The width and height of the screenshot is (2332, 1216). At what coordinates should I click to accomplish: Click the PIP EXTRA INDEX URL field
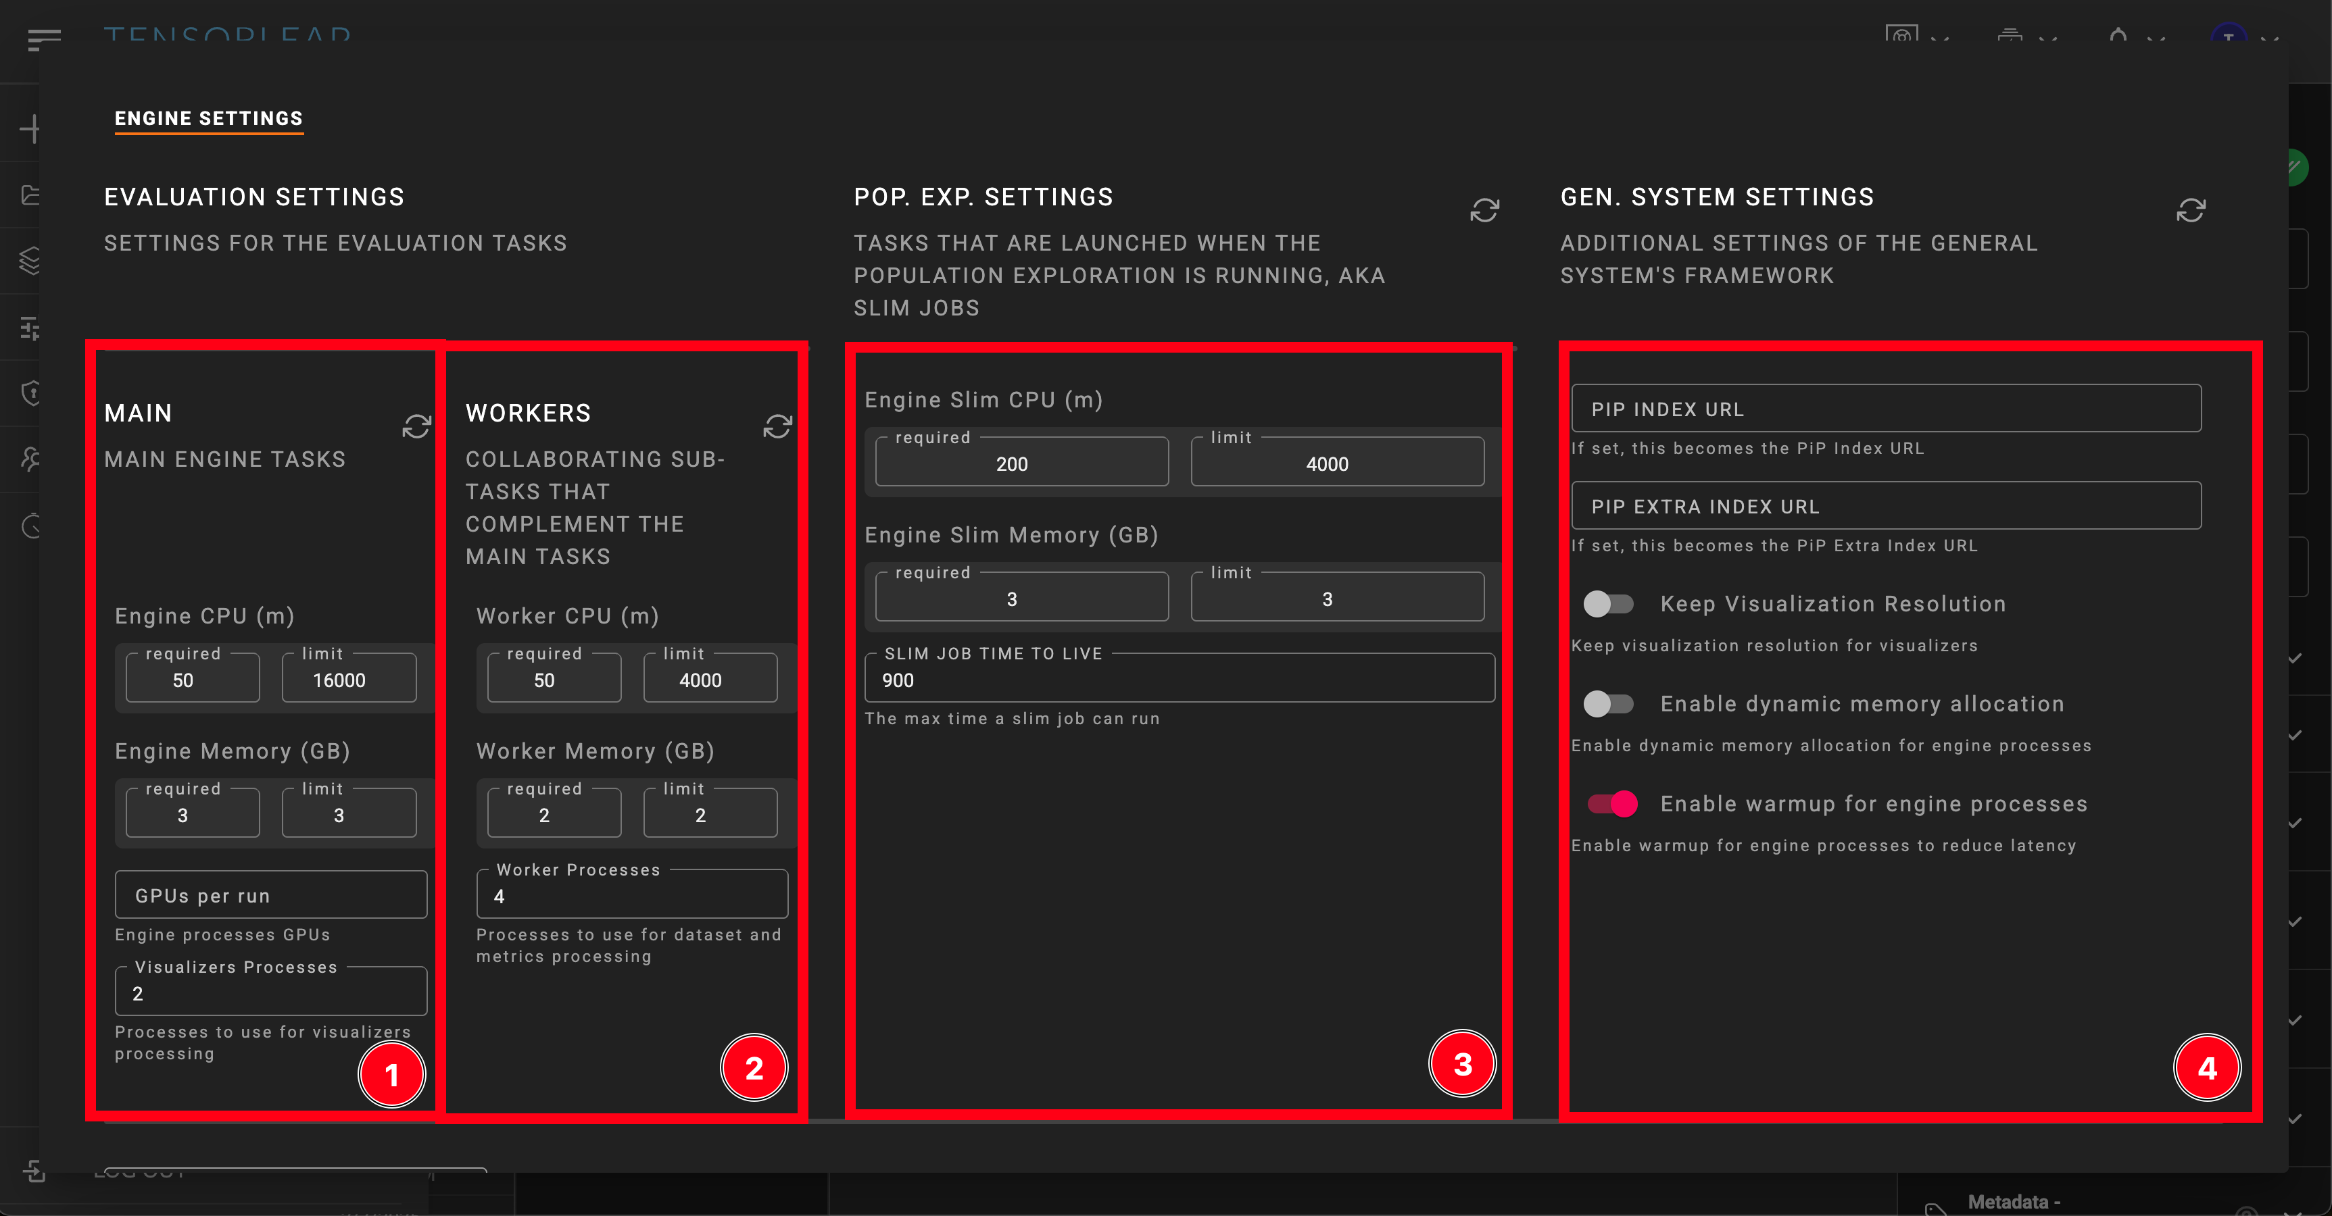tap(1886, 507)
